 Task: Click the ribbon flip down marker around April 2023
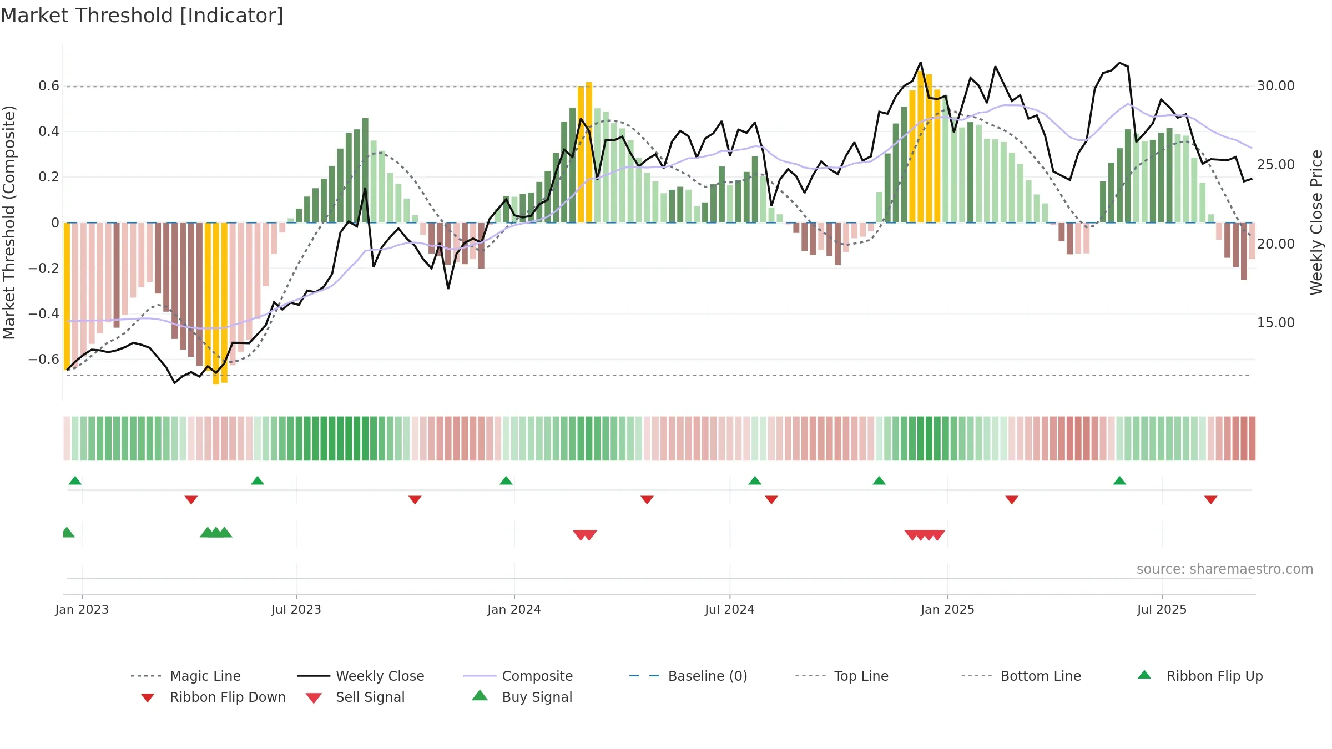(x=191, y=500)
